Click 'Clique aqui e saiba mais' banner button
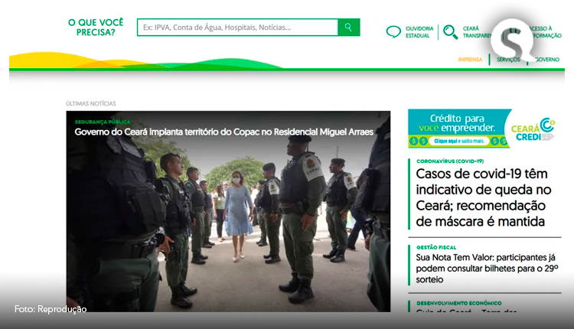The width and height of the screenshot is (574, 329). point(459,141)
